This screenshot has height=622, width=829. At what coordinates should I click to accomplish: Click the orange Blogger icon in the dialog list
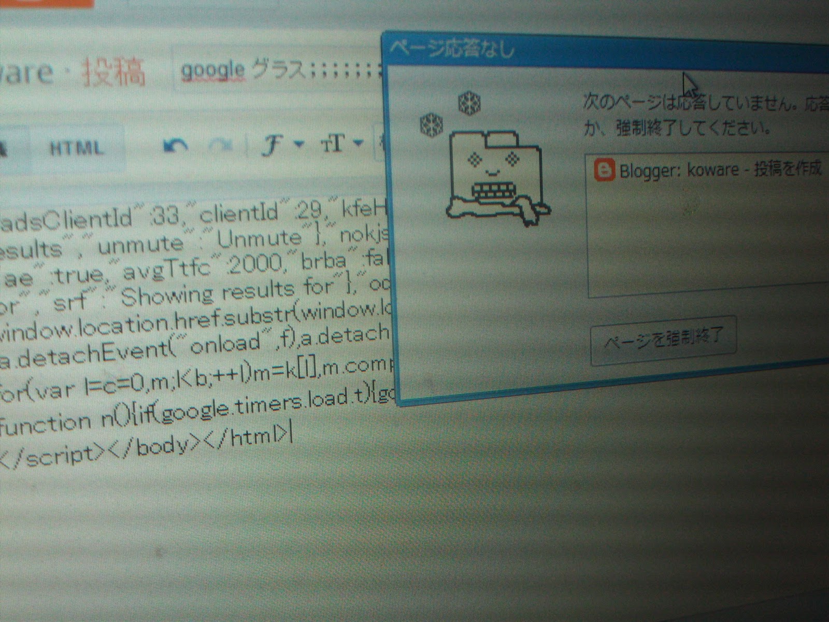[604, 170]
